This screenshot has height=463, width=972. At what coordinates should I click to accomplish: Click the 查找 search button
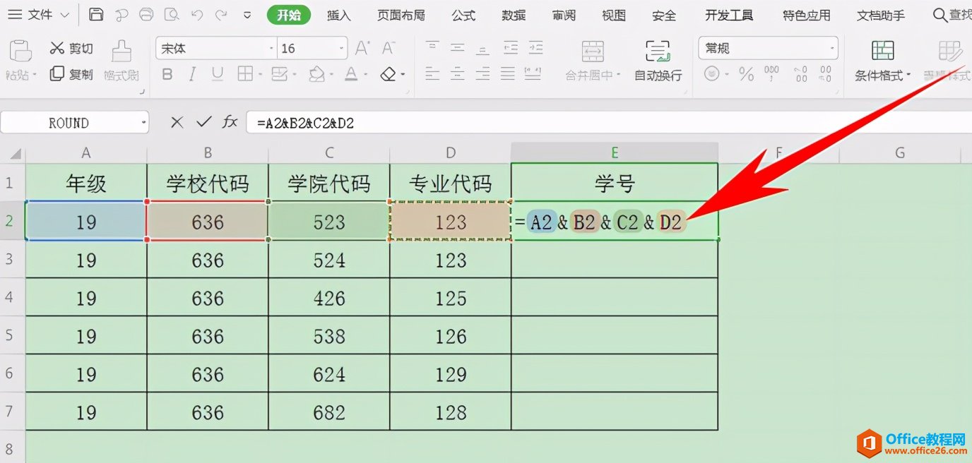coord(952,15)
